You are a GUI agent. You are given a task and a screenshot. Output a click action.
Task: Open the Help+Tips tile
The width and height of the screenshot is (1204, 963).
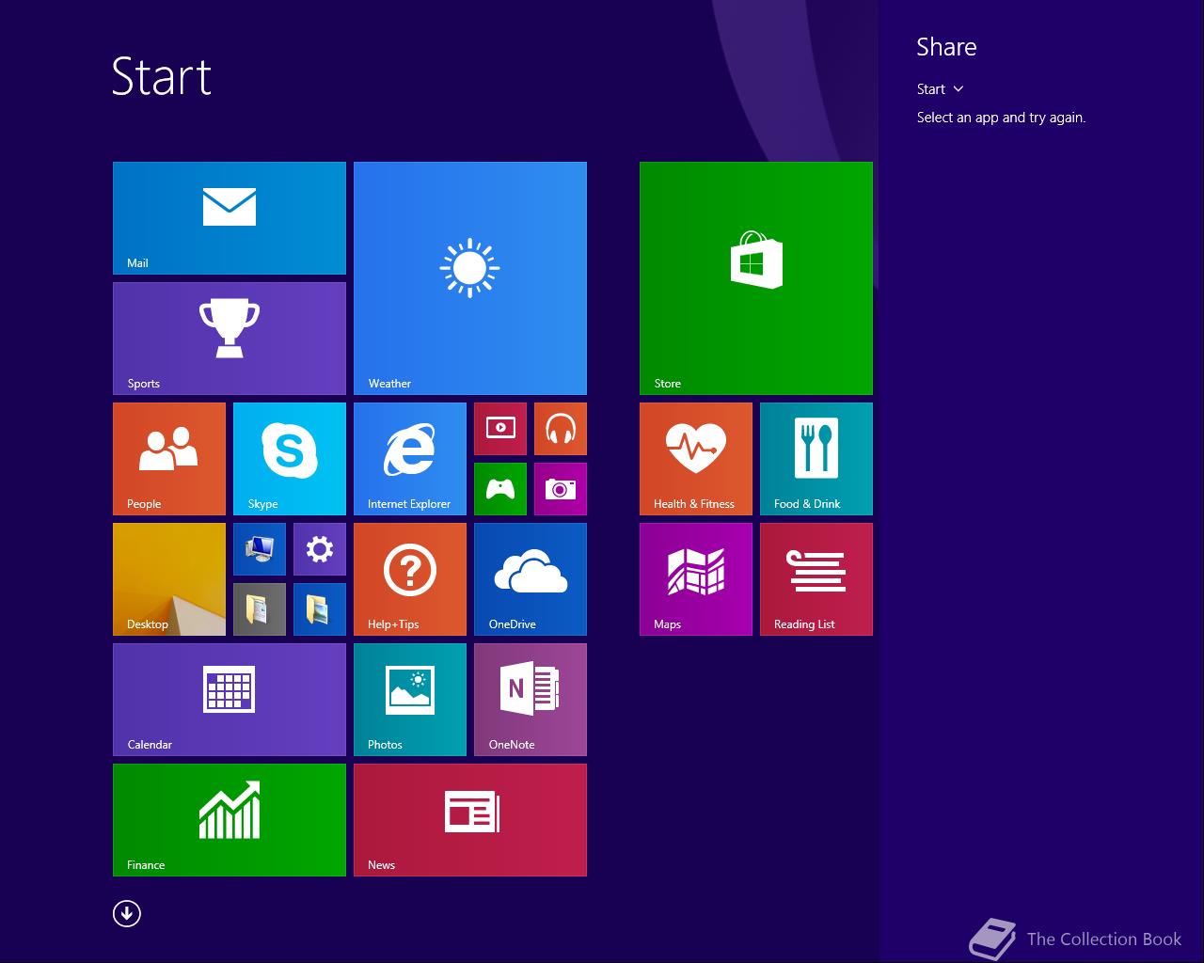[410, 579]
